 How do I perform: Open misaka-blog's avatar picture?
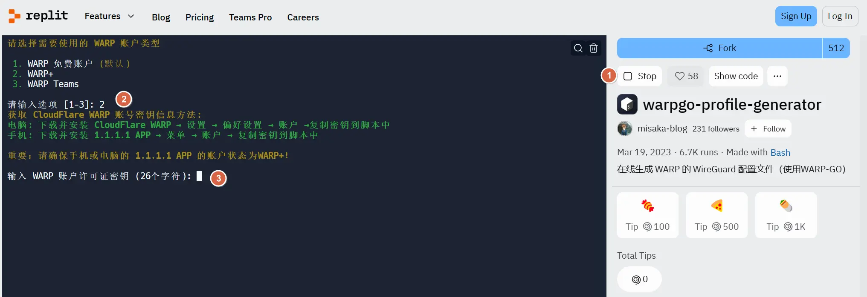pos(625,129)
